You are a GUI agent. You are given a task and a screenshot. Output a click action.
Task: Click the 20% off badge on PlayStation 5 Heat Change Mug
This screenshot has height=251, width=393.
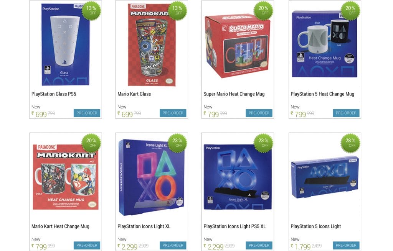pyautogui.click(x=350, y=10)
